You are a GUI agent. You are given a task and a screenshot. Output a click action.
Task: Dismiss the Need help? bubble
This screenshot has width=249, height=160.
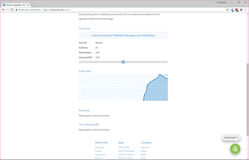tap(238, 138)
